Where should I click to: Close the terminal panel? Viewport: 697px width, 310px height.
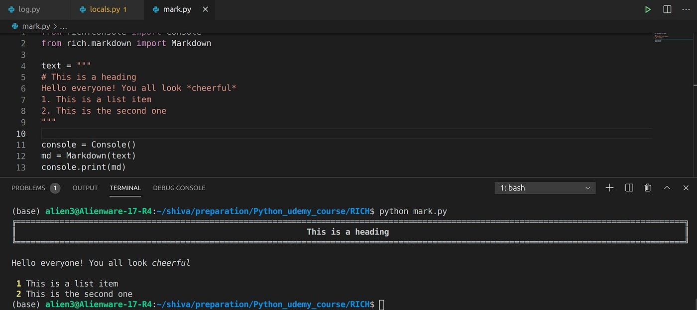coord(686,188)
